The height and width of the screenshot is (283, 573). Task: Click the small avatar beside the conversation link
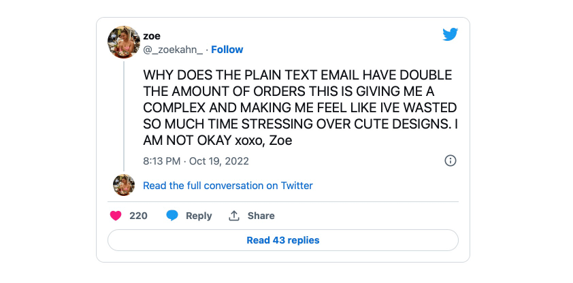coord(124,185)
